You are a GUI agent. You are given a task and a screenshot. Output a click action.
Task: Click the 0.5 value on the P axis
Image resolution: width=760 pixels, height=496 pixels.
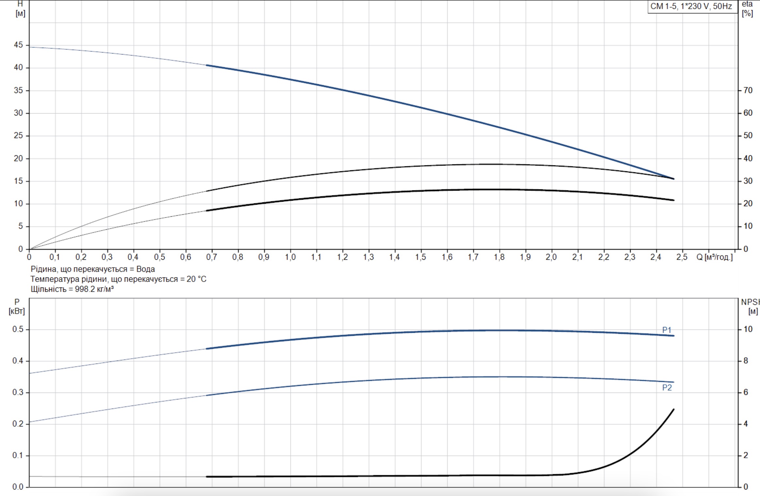click(18, 329)
